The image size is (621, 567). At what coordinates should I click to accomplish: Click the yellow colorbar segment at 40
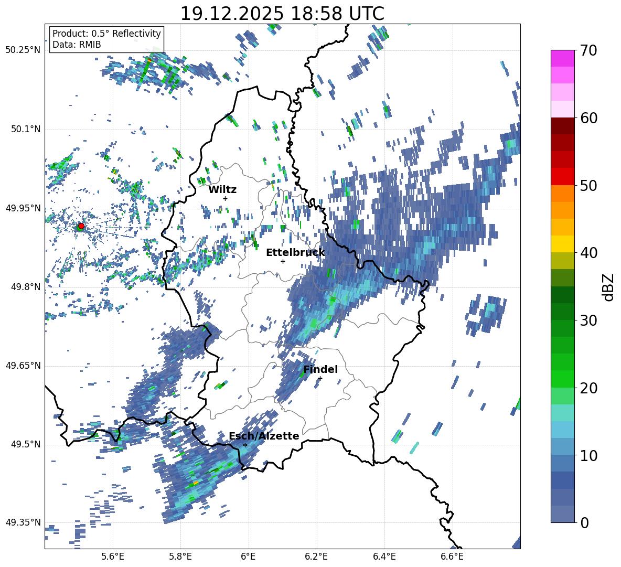pos(563,244)
